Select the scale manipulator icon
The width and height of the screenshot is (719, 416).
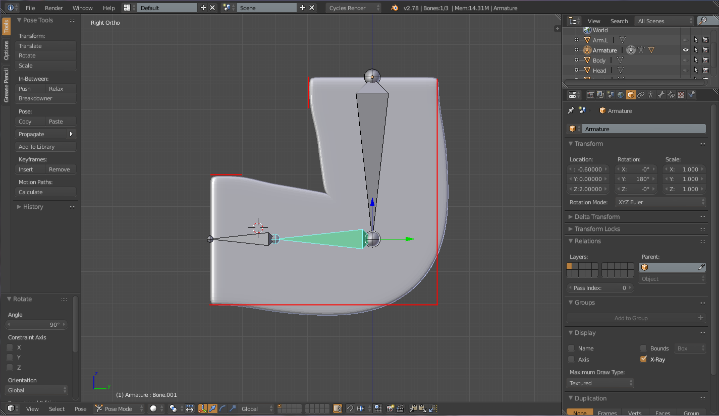[233, 408]
